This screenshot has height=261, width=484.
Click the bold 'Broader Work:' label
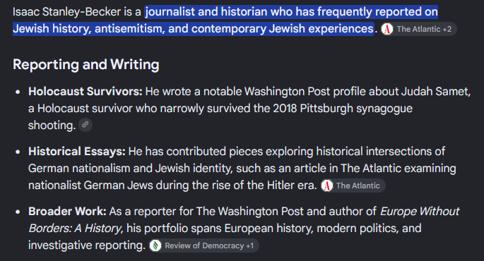tap(67, 212)
